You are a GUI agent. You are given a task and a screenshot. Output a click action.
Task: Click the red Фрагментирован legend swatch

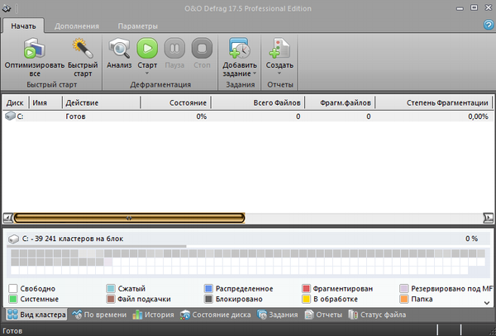pos(306,289)
